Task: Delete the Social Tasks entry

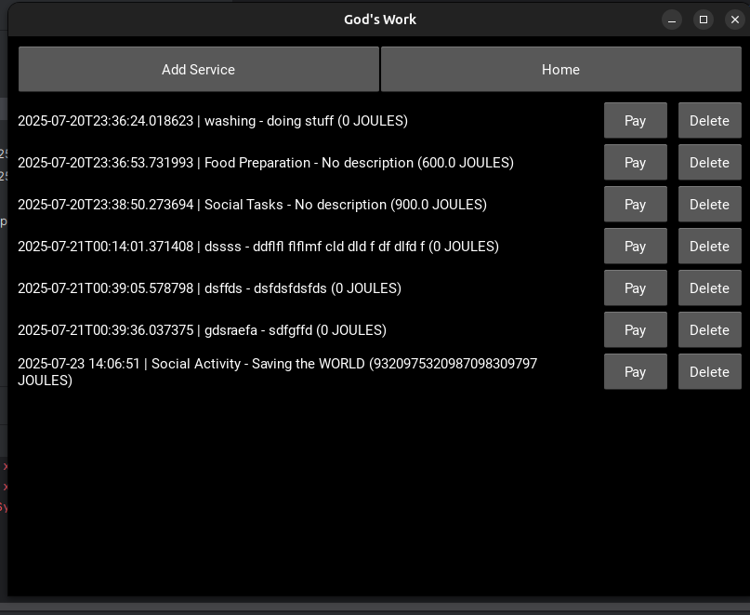Action: (x=710, y=204)
